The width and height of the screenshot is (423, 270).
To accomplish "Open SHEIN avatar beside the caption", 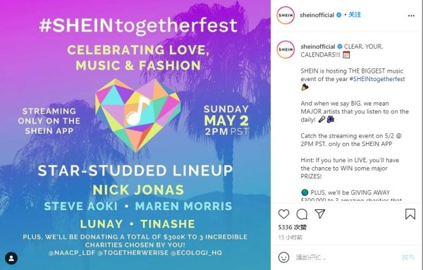I will [286, 49].
